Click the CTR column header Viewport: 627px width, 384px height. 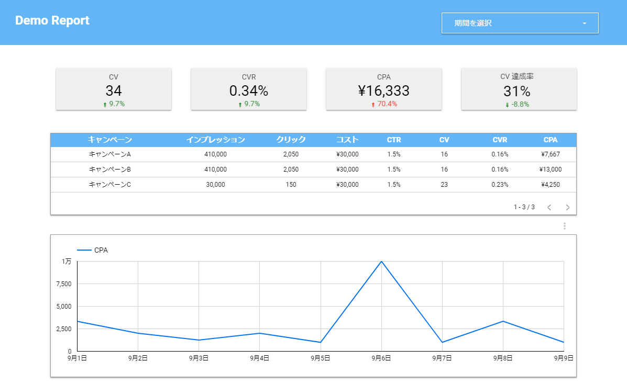coord(394,140)
